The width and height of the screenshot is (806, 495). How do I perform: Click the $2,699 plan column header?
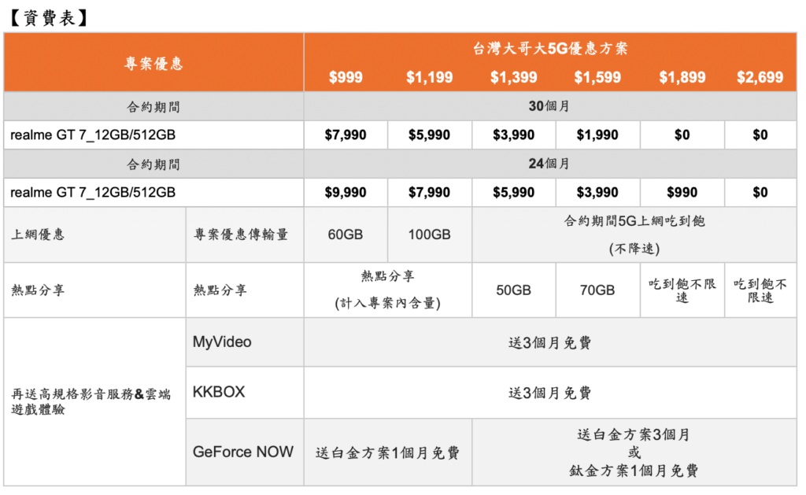(x=760, y=77)
